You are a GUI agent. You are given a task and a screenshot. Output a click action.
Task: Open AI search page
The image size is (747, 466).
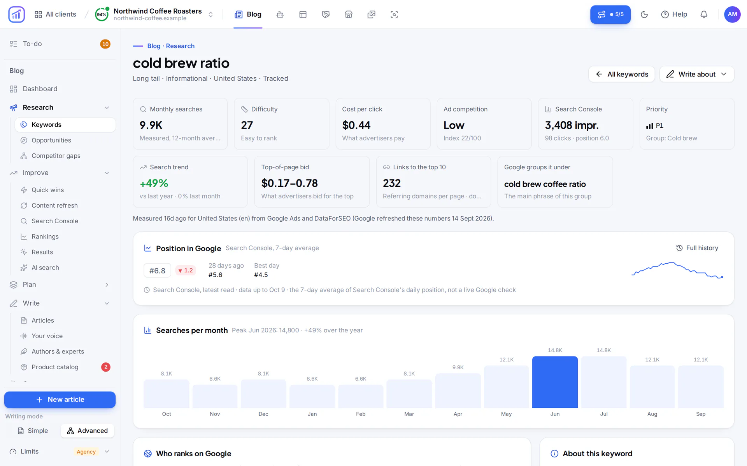(x=65, y=268)
